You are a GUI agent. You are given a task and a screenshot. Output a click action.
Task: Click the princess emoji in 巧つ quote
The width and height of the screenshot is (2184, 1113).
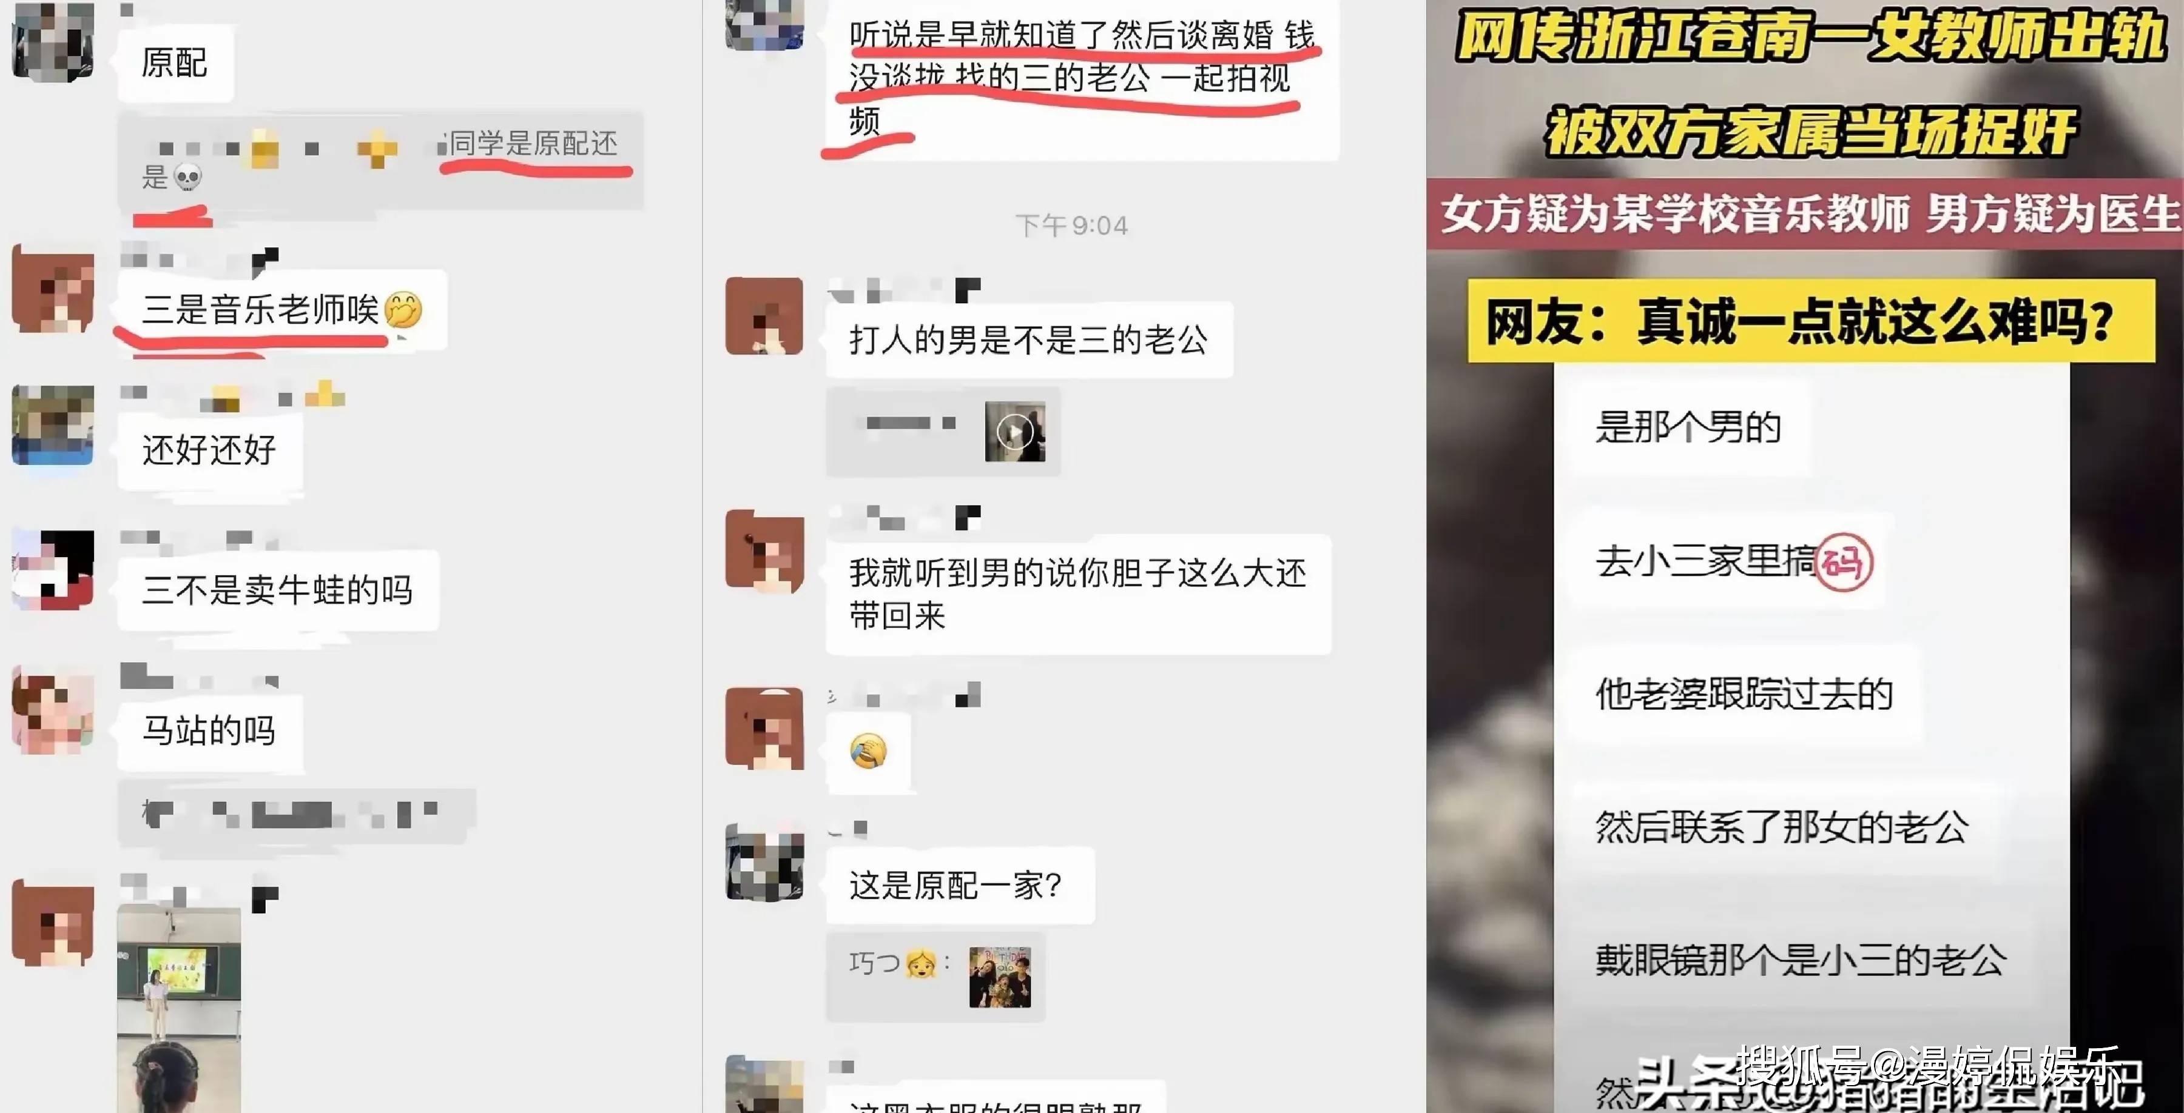pos(922,963)
